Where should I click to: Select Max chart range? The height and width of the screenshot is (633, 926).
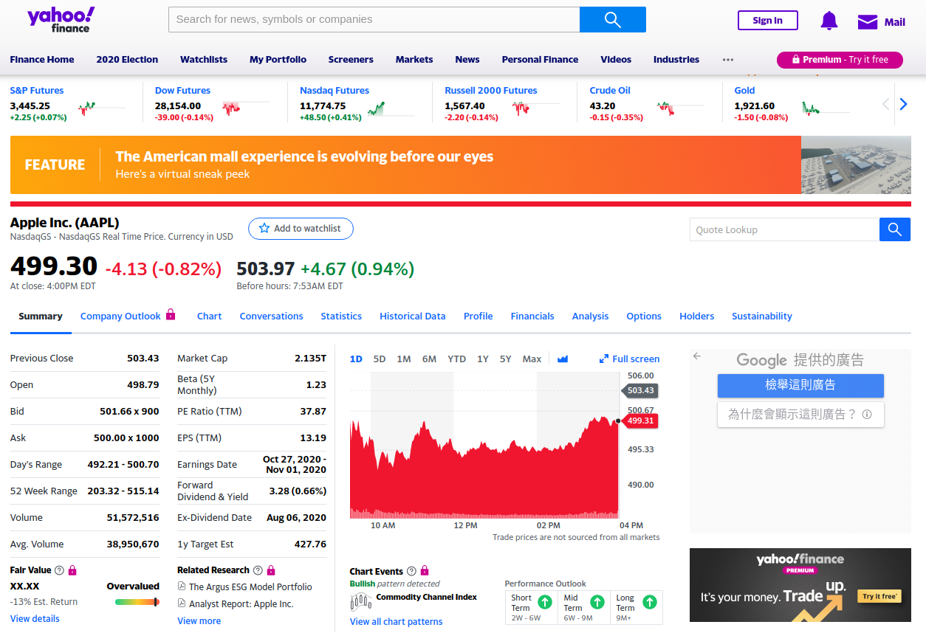(x=532, y=359)
